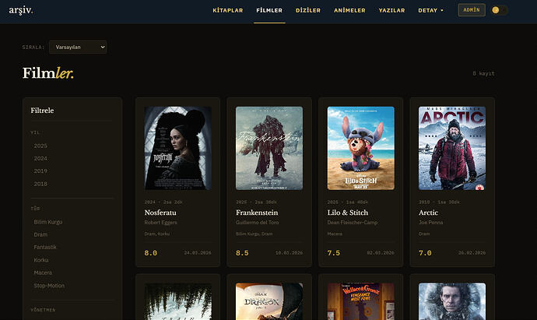Filter by the Korku genre
This screenshot has width=537, height=320.
pyautogui.click(x=41, y=260)
